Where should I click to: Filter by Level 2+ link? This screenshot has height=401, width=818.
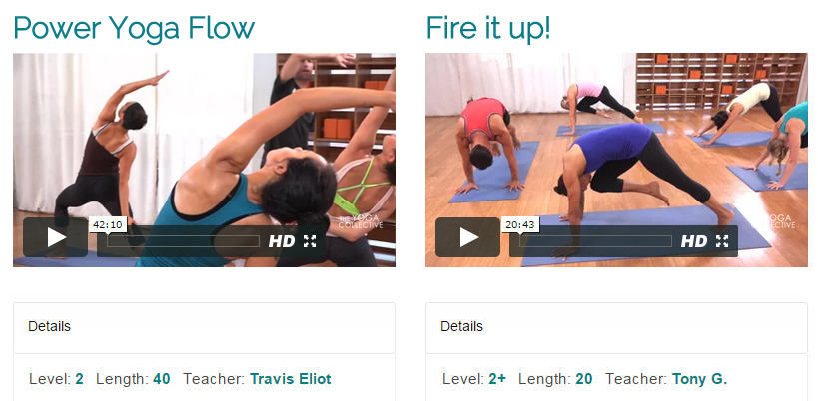(497, 379)
